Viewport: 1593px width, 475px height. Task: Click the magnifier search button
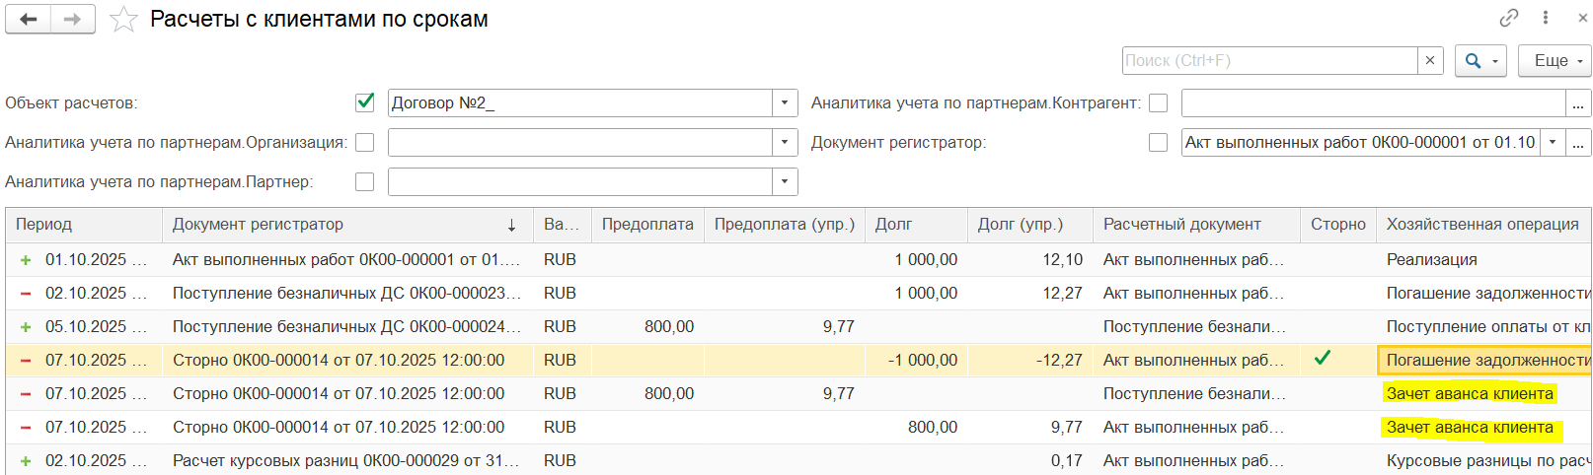(1474, 60)
